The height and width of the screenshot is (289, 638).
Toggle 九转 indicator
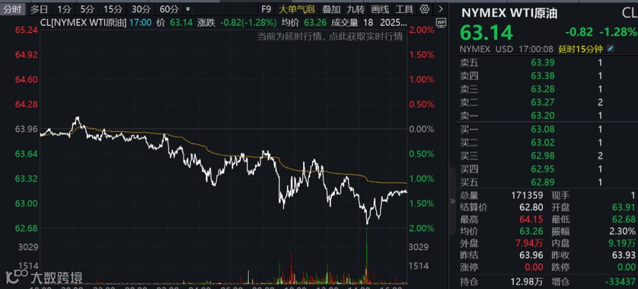coord(356,9)
